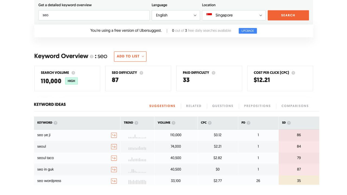Click the trend chart for seo wordpress
Screen dimensions: 347x195
pos(137,182)
